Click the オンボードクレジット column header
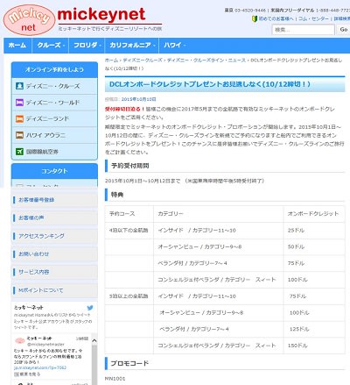The image size is (350, 385). click(313, 214)
